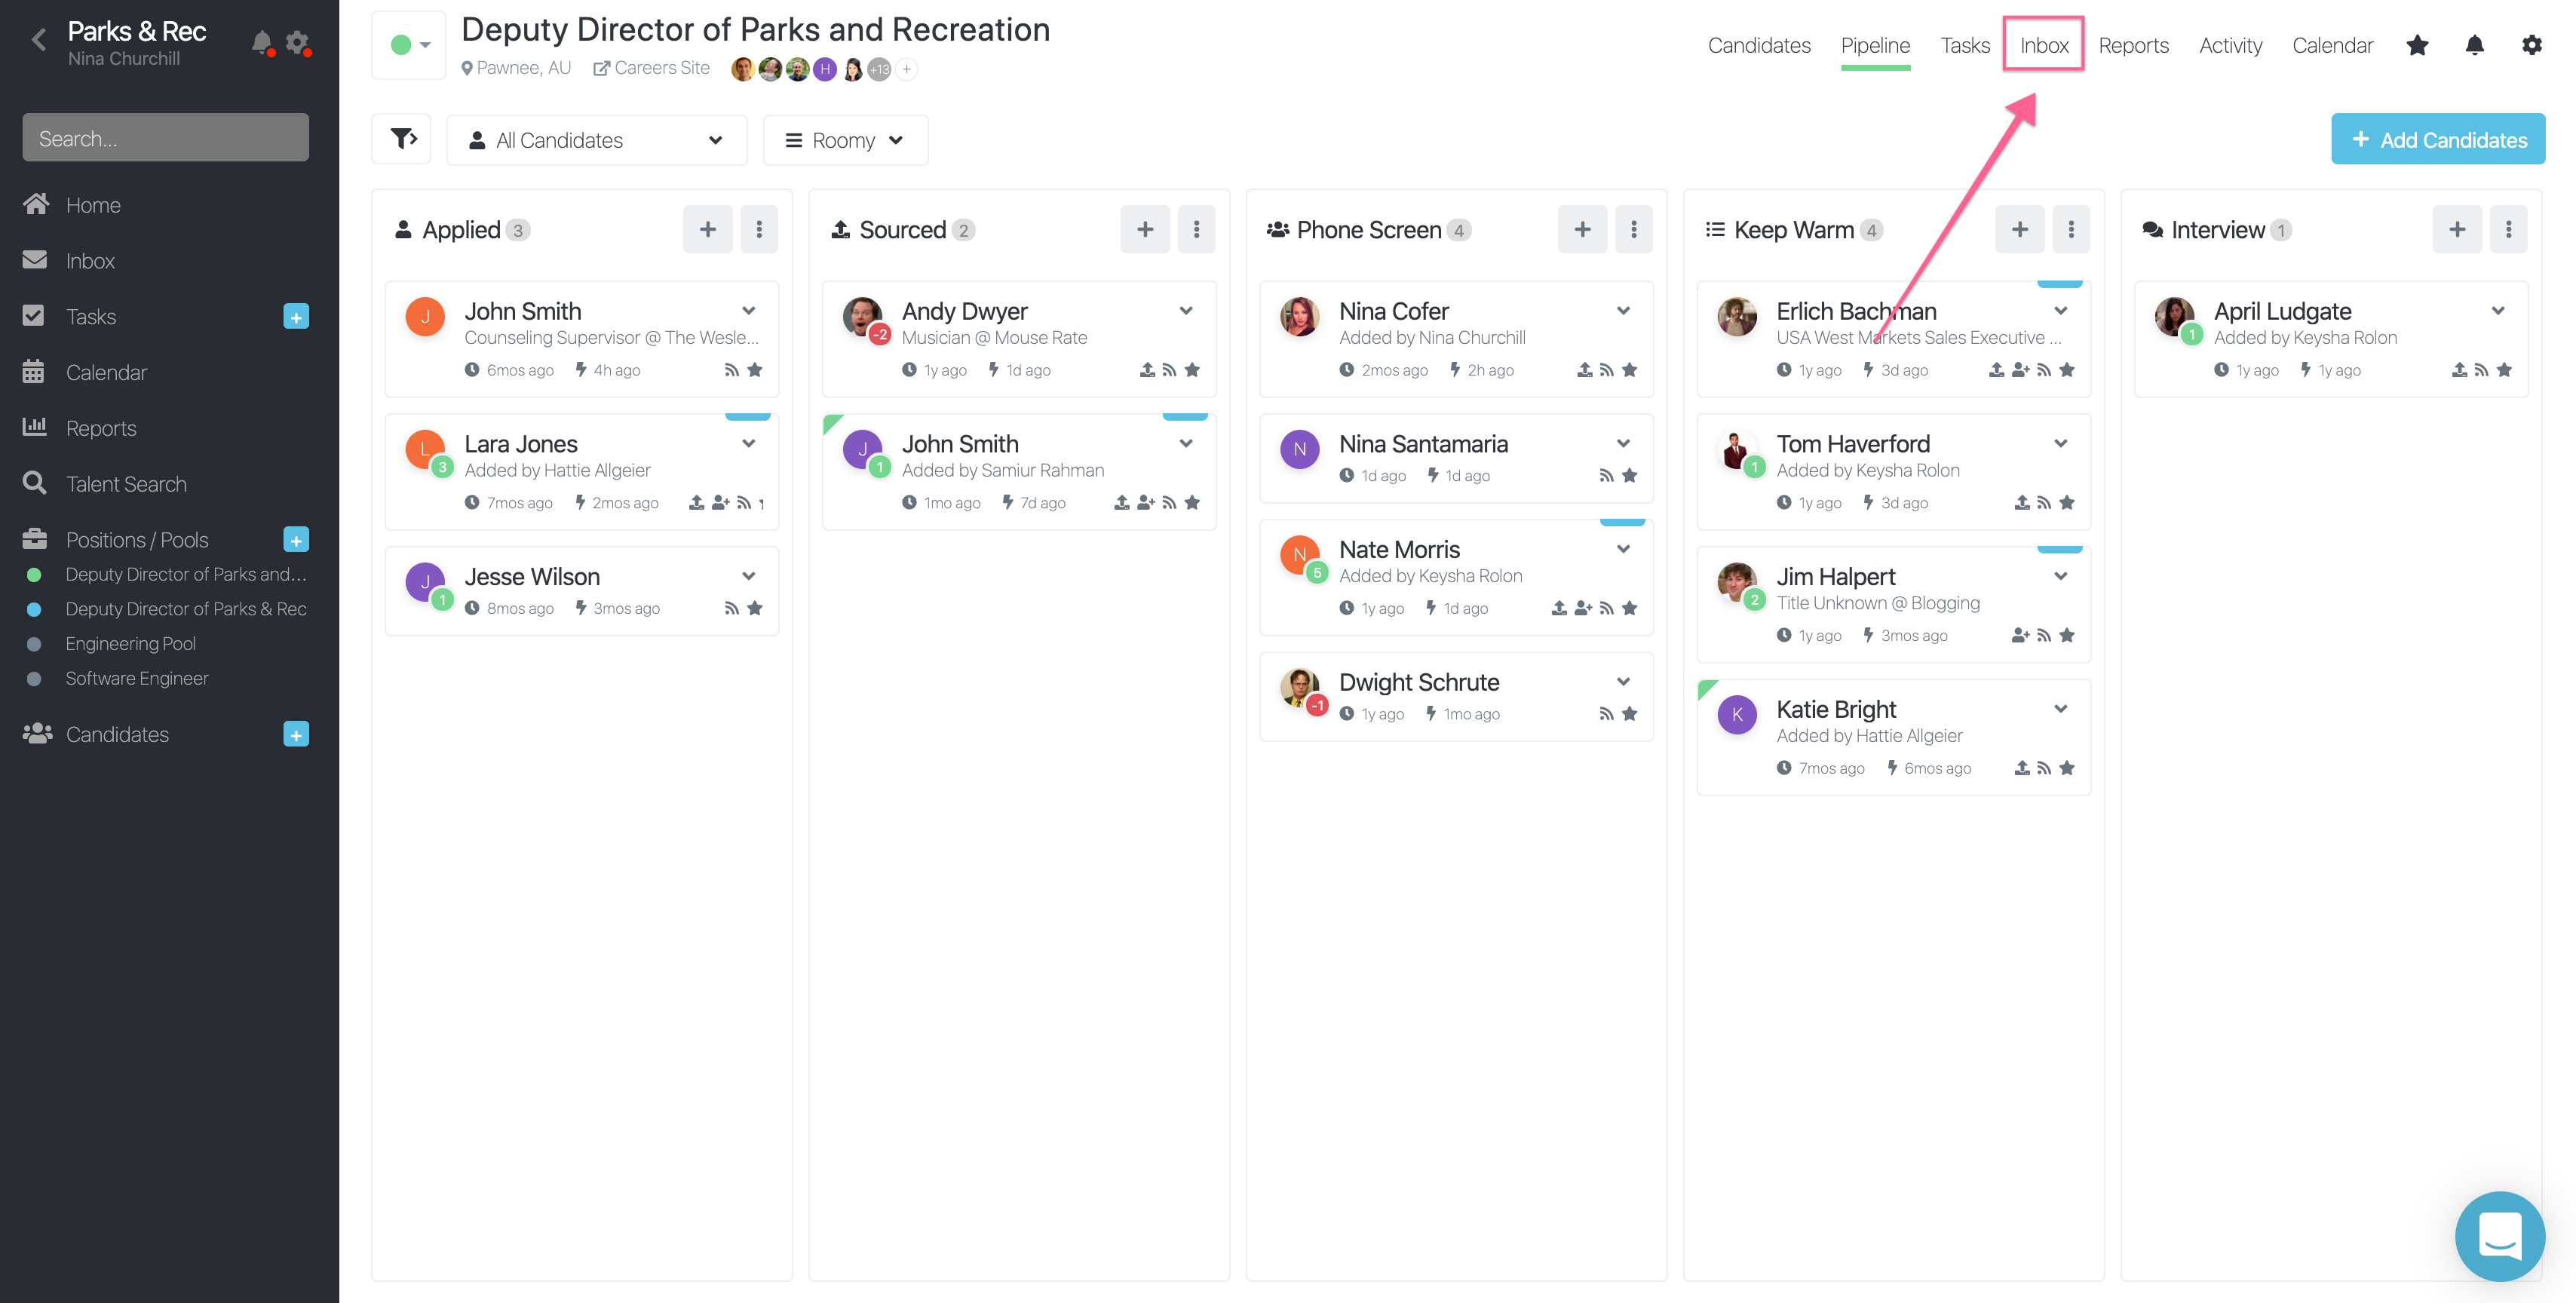Open the All Candidates dropdown
Image resolution: width=2576 pixels, height=1303 pixels.
point(596,140)
